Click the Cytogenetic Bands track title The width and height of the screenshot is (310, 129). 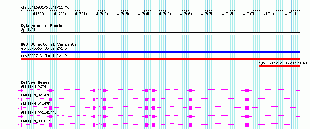tap(41, 26)
